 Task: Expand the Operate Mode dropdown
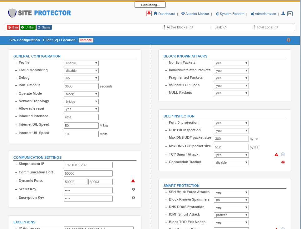[x=81, y=94]
